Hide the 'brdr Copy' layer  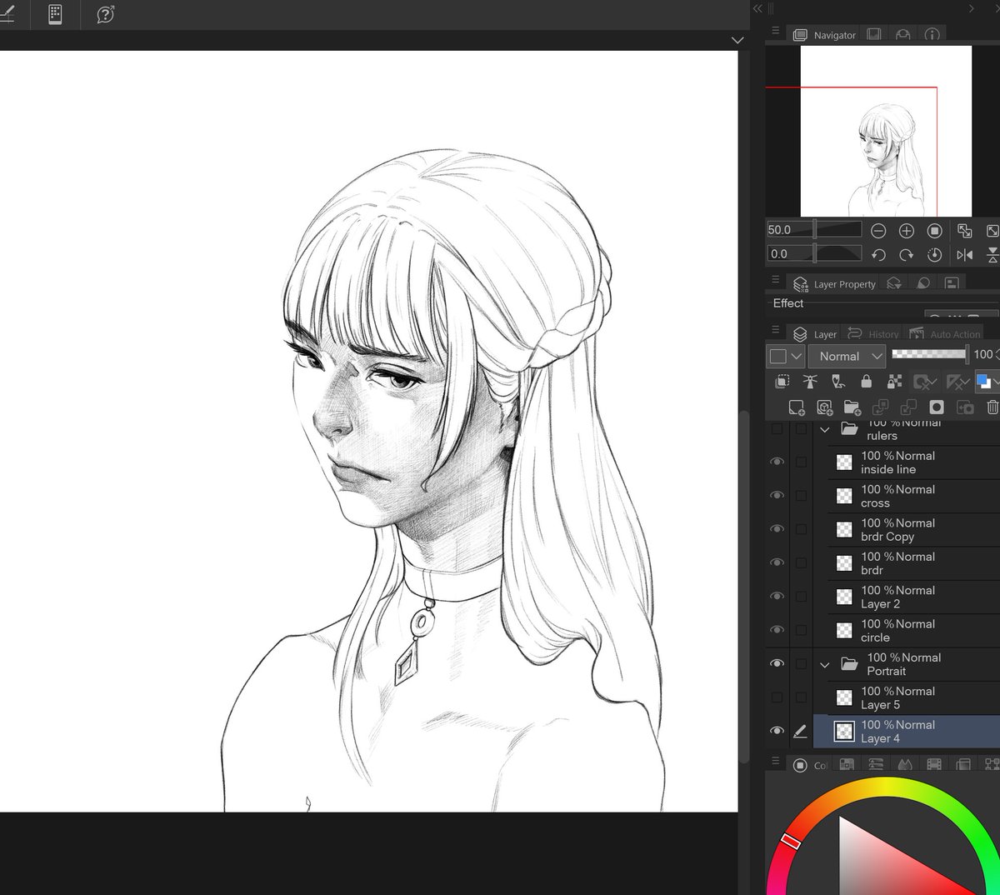[x=777, y=529]
